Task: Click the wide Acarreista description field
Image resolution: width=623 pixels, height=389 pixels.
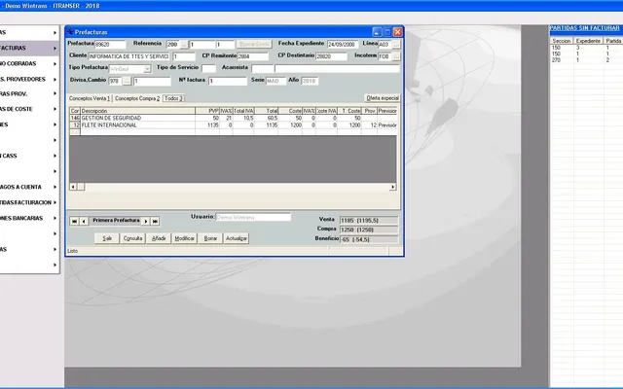Action: [x=337, y=69]
